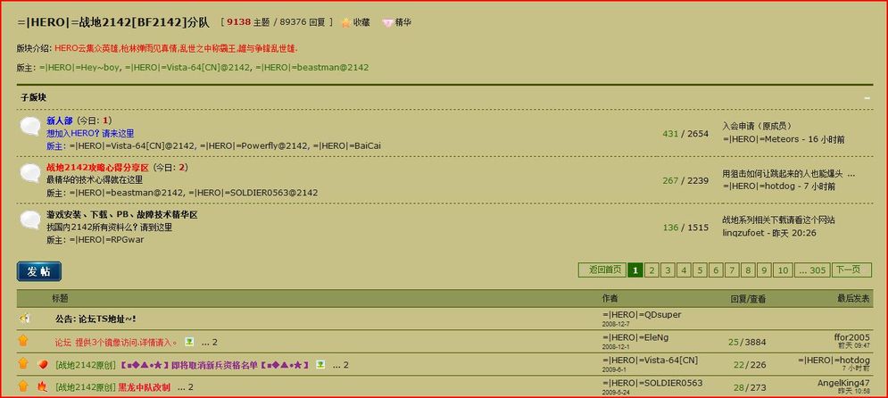888x398 pixels.
Task: Open moderator =|HERO|=Hey~boy profile
Action: coord(79,67)
